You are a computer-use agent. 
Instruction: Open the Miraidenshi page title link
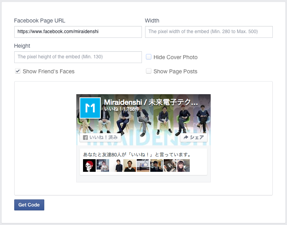(151, 102)
